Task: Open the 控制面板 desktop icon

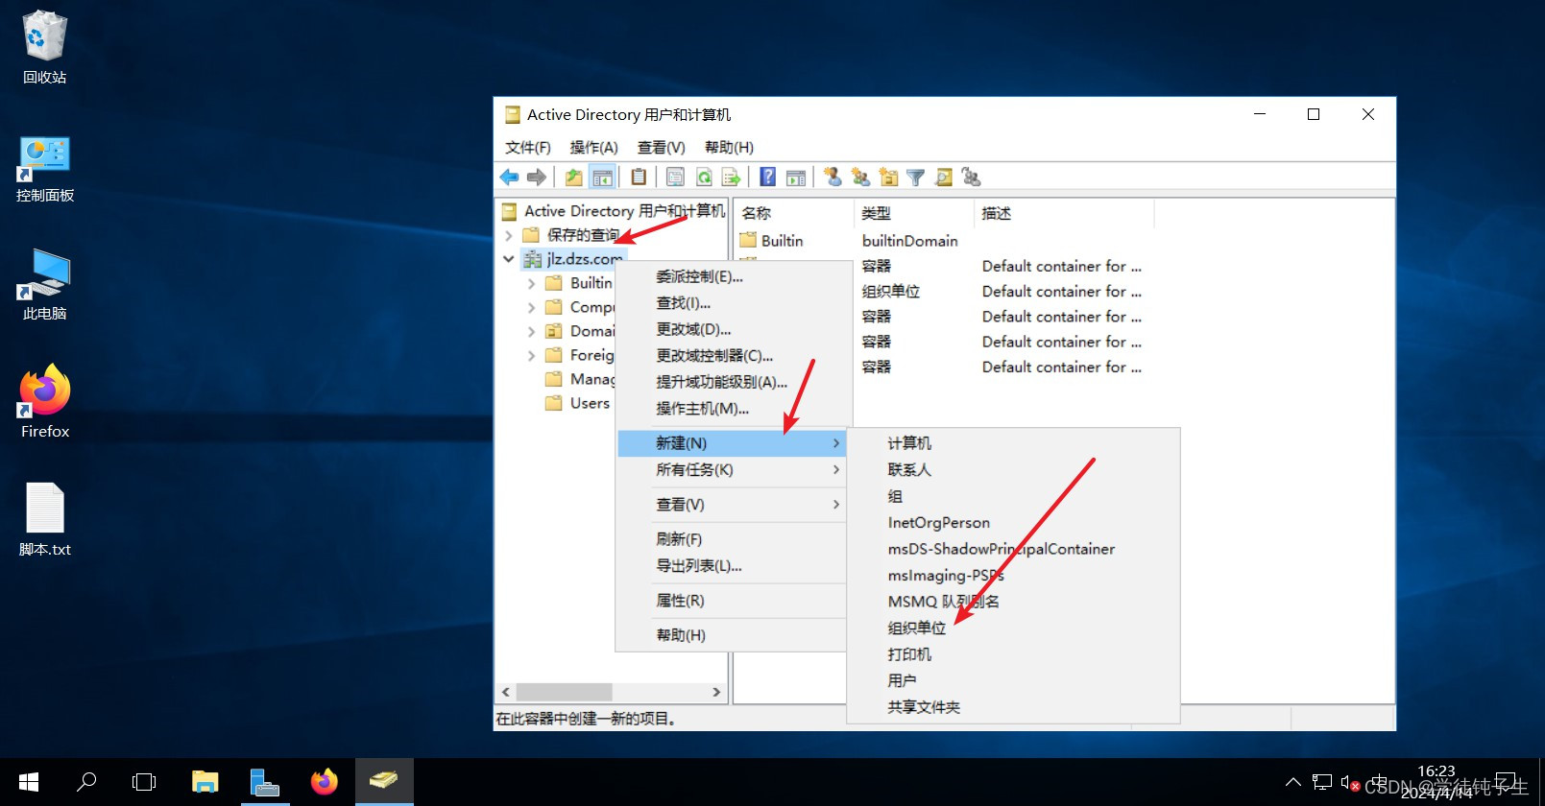Action: click(x=44, y=169)
